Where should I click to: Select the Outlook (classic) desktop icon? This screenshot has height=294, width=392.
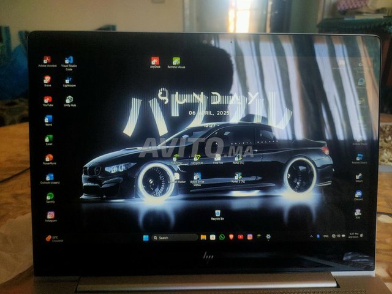coord(49,177)
